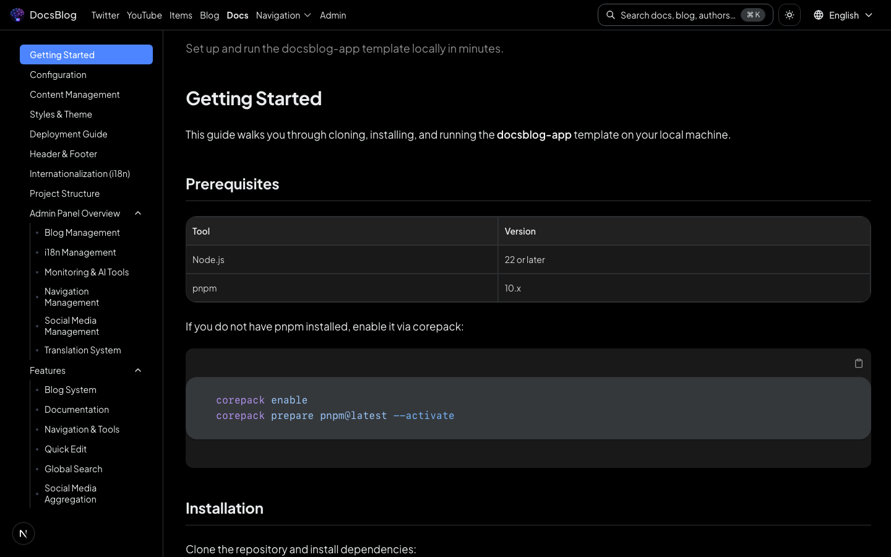Viewport: 891px width, 557px height.
Task: Go to the Admin page
Action: [333, 15]
